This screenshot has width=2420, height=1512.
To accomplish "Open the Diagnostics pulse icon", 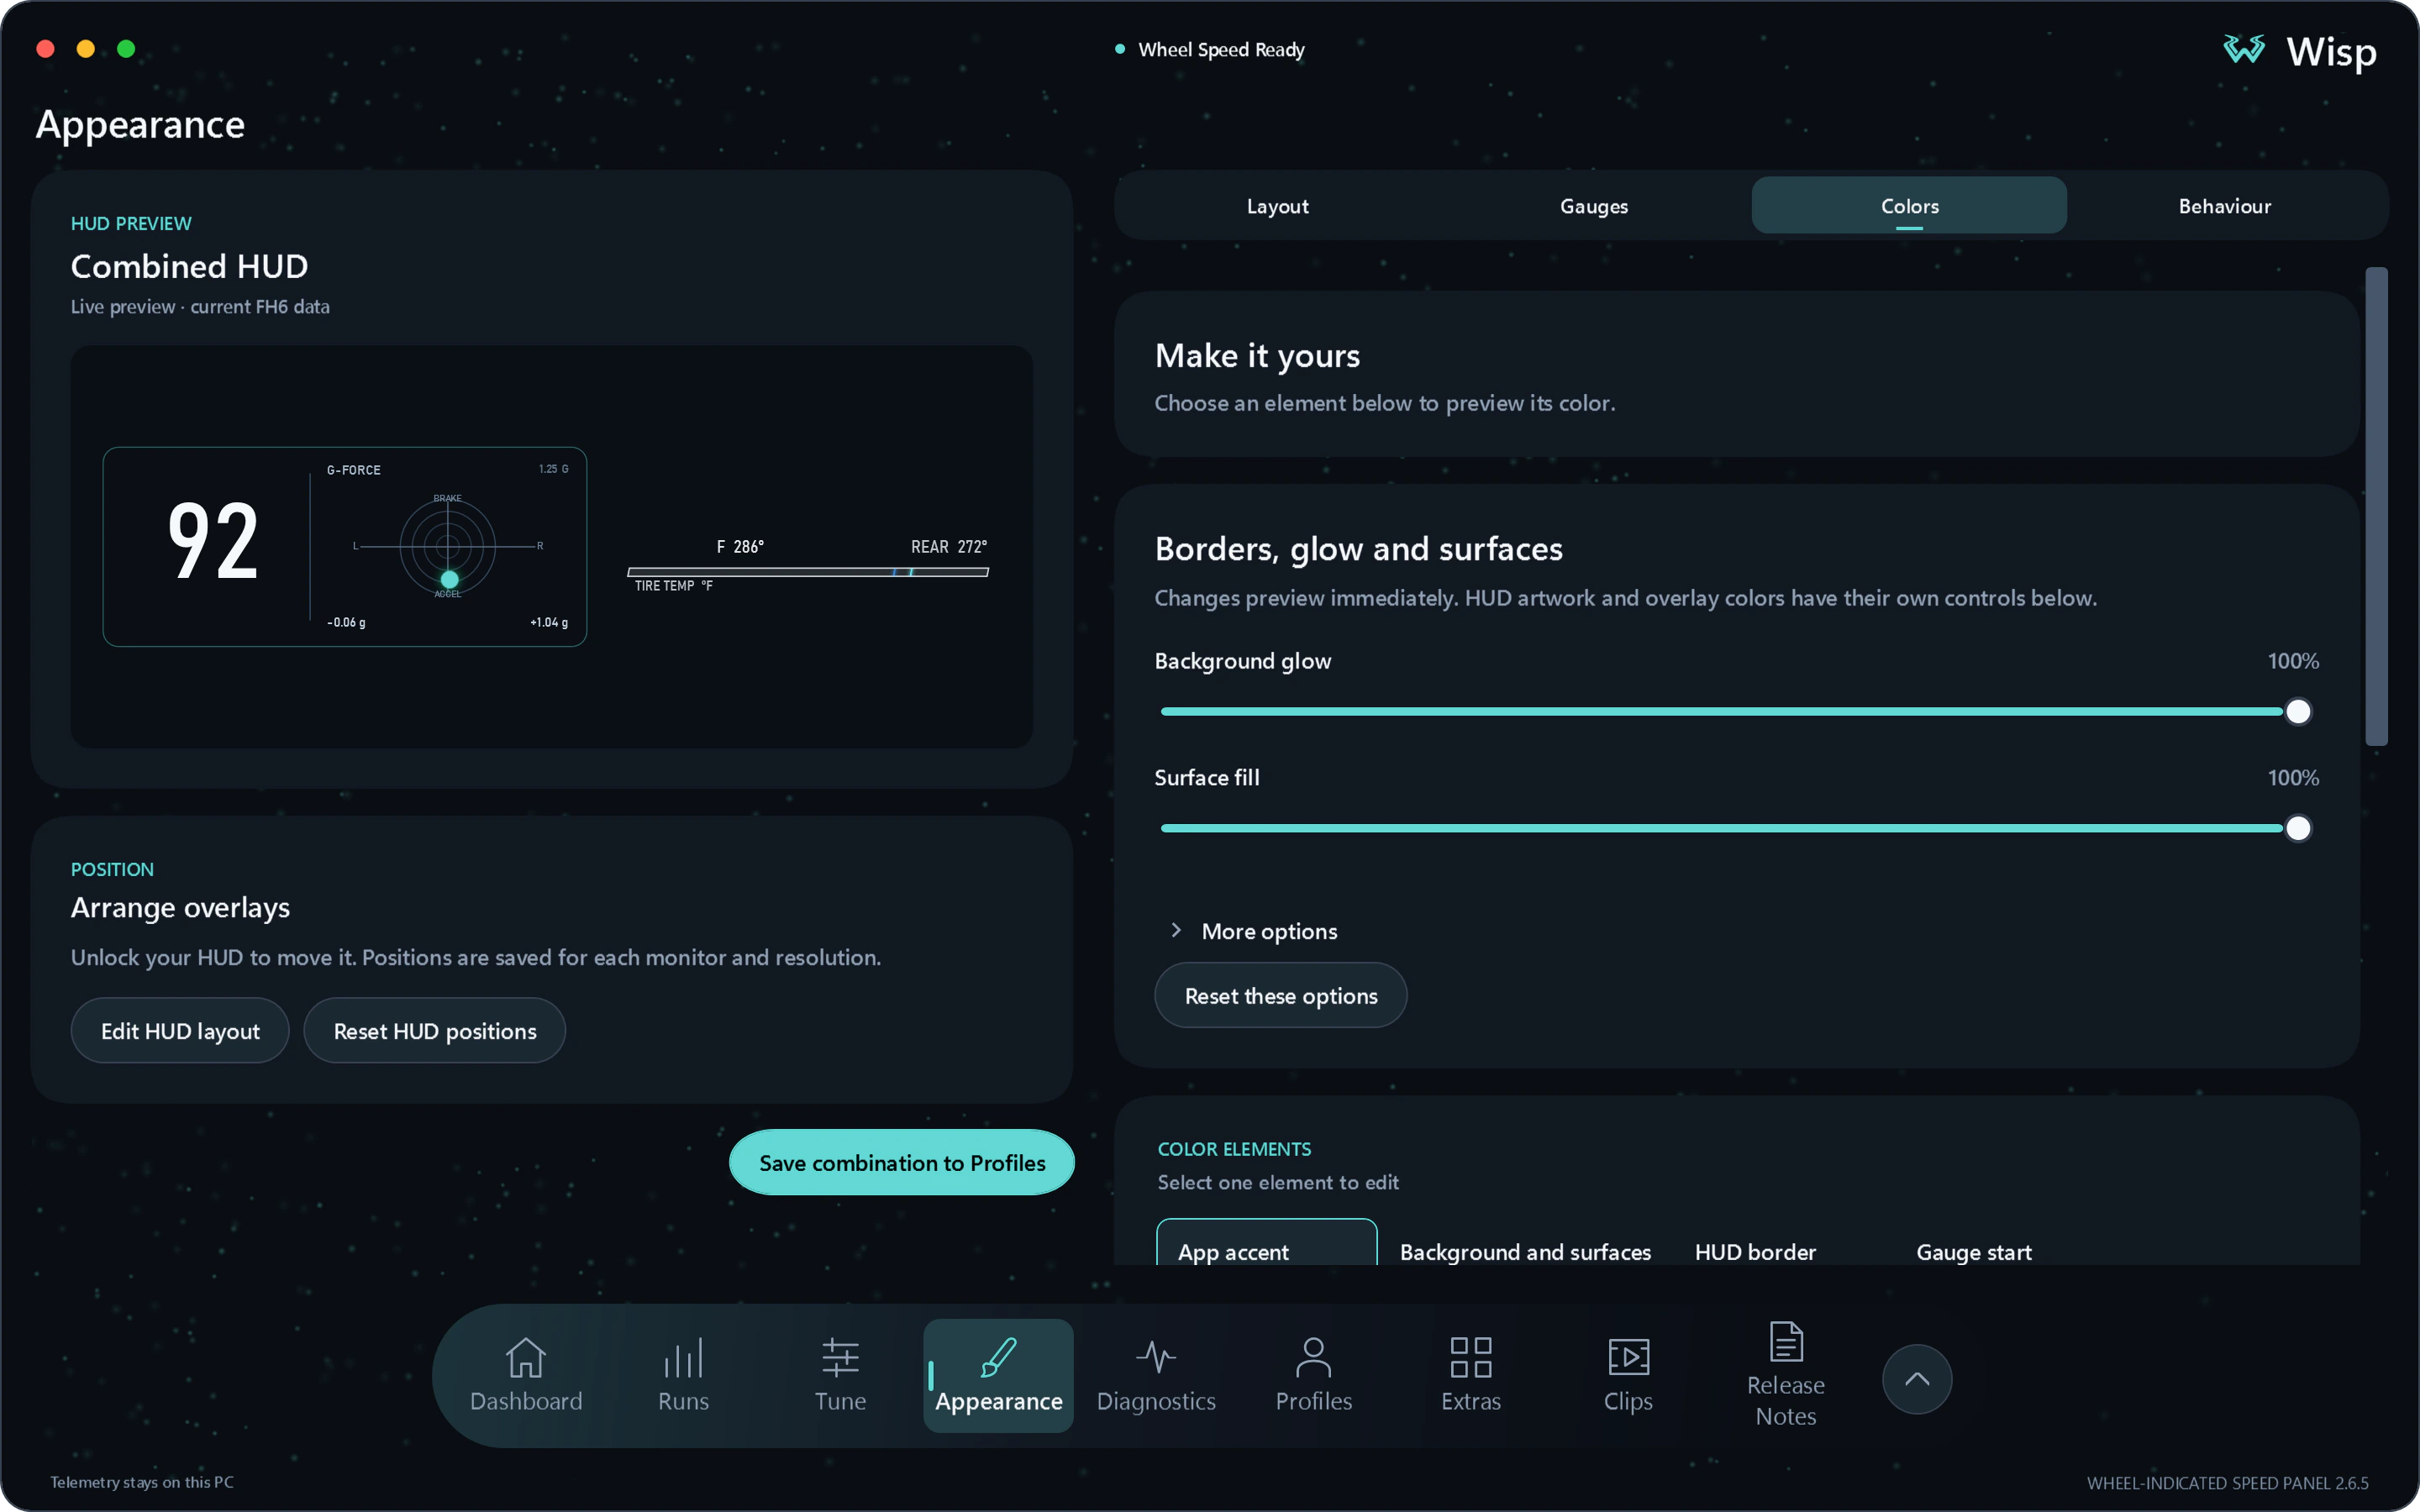I will pyautogui.click(x=1156, y=1357).
